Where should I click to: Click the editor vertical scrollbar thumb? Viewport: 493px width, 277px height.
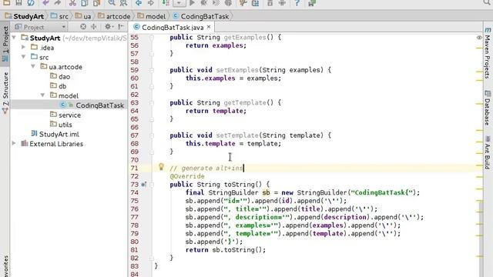click(481, 239)
